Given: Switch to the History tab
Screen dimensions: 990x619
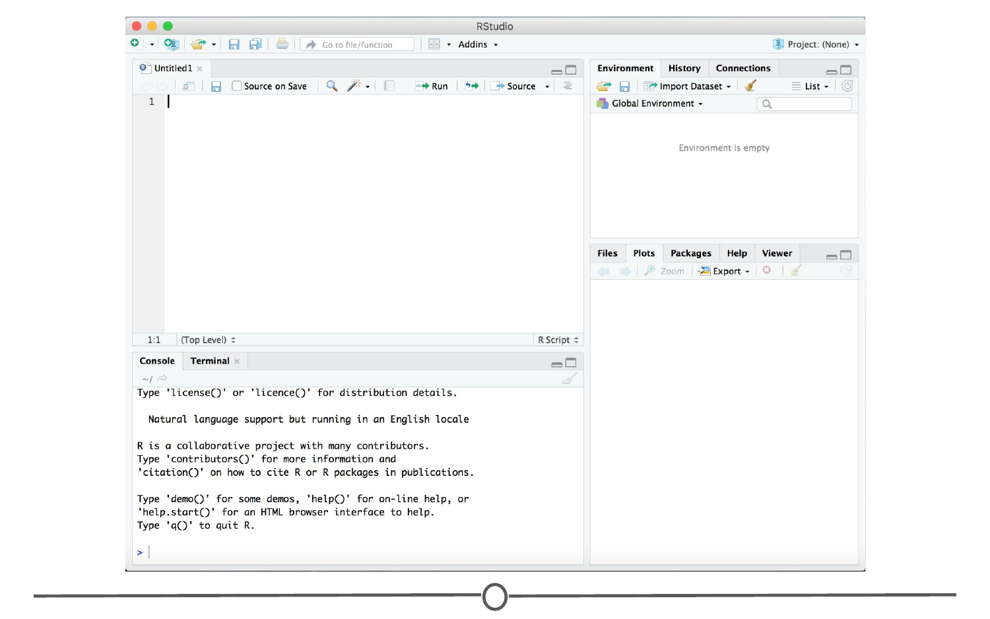Looking at the screenshot, I should [x=684, y=68].
